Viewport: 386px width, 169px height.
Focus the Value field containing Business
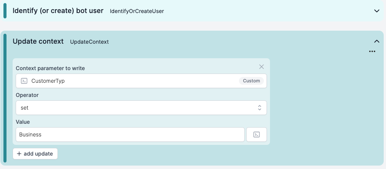point(130,135)
